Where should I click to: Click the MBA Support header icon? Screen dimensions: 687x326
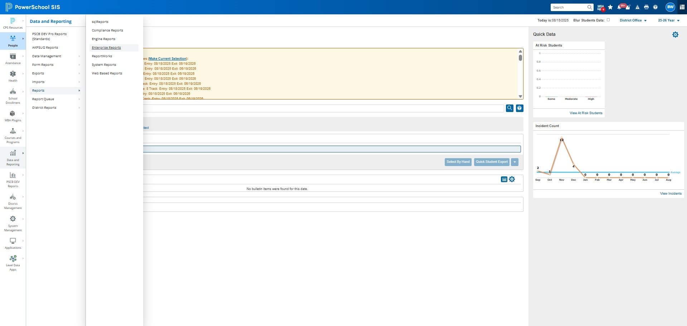point(601,7)
